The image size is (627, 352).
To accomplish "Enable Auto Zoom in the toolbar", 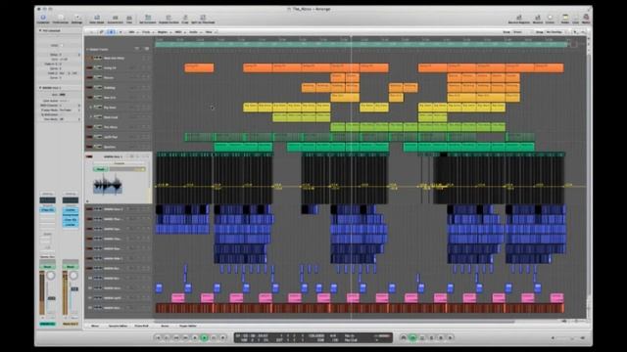I will [96, 19].
